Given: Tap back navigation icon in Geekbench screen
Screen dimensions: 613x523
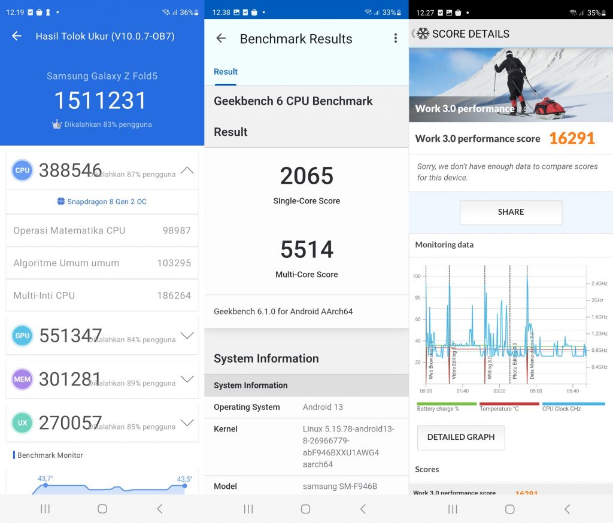Looking at the screenshot, I should click(x=363, y=509).
